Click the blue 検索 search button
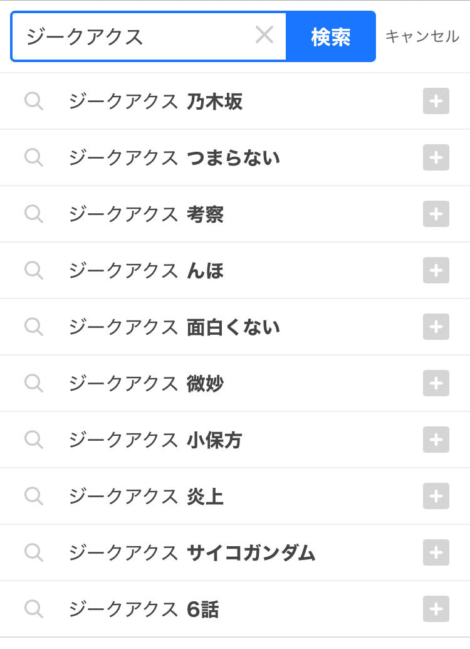Screen dimensions: 470x649 331,37
